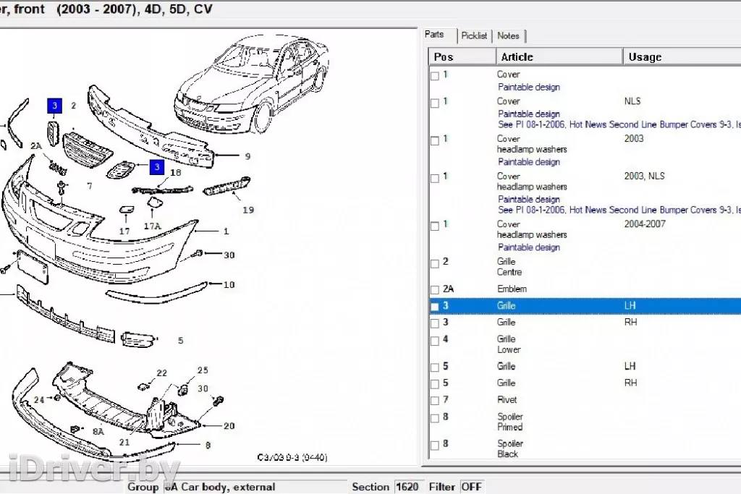
Task: Check the Spoiler Black row checkbox
Action: pyautogui.click(x=435, y=445)
